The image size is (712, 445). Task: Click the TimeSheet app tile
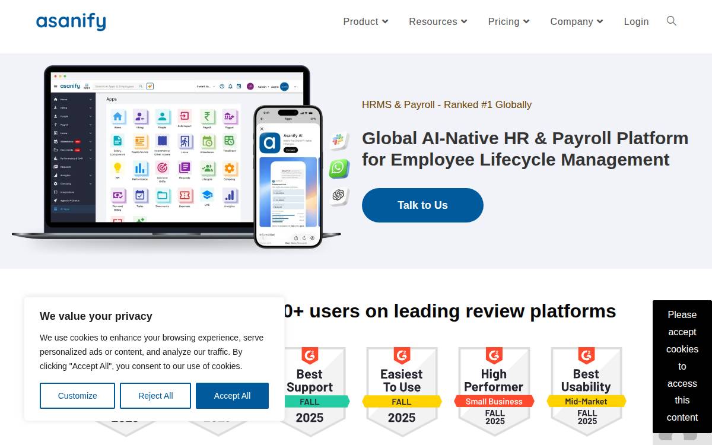(x=230, y=143)
